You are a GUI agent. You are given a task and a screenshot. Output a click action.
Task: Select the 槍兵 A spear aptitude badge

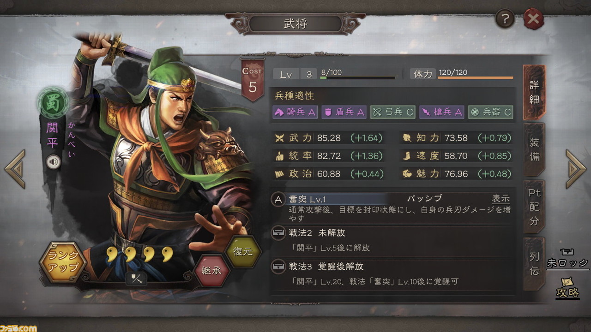442,112
